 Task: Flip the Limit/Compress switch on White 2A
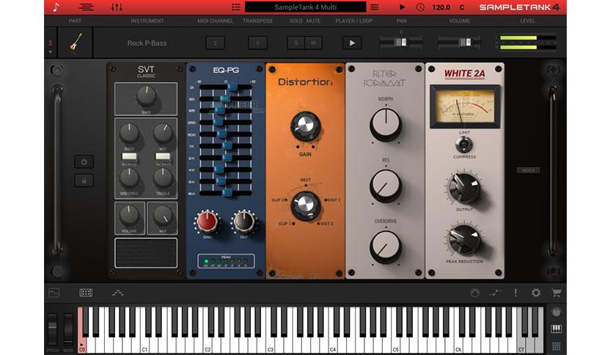click(464, 145)
